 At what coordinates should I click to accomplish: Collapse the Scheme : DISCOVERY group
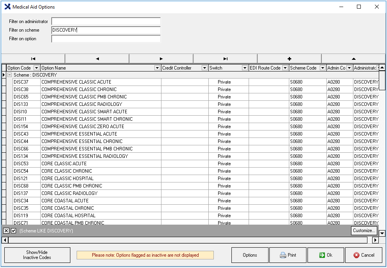point(10,75)
